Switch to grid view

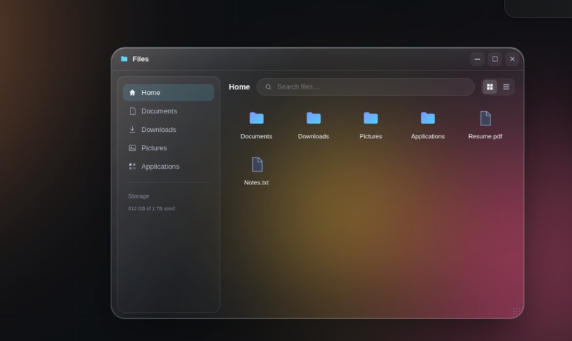(490, 86)
